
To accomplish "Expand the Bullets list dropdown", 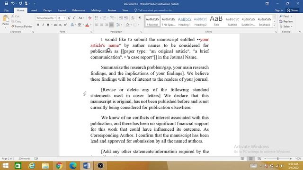I will coord(100,18).
